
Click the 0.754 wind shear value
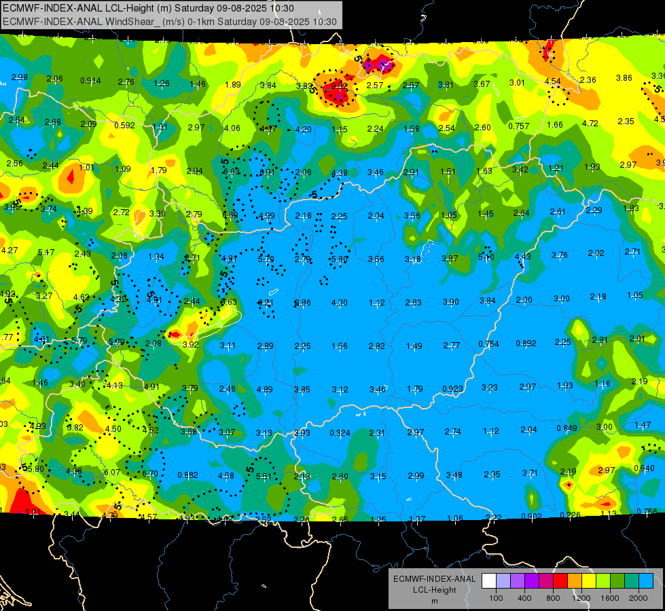point(488,344)
